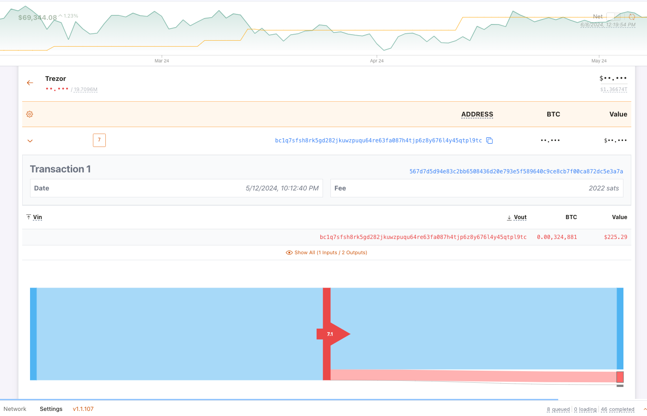Click the back arrow next to Trezor
Screen dimensions: 647x416
point(30,82)
